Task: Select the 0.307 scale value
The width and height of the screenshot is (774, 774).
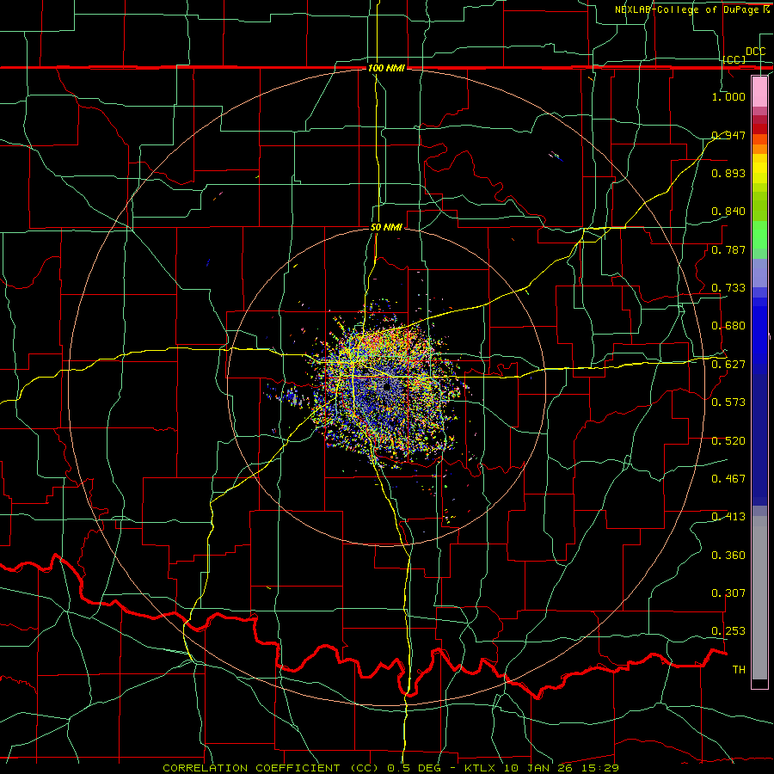Action: 728,593
